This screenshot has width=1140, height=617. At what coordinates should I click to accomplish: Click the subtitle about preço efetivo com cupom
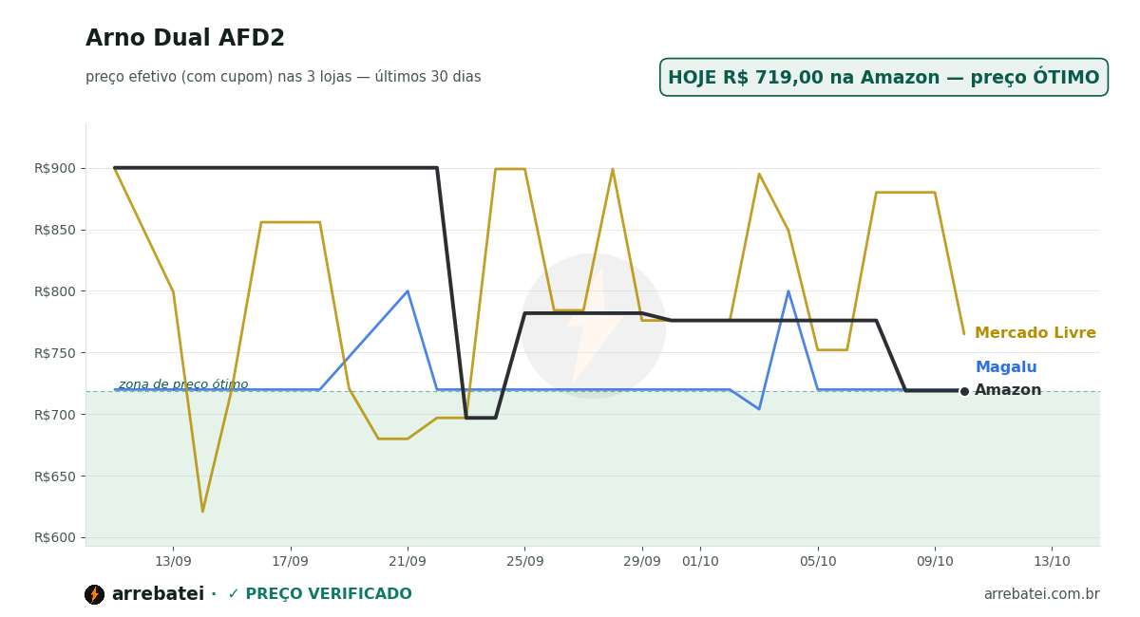coord(283,77)
